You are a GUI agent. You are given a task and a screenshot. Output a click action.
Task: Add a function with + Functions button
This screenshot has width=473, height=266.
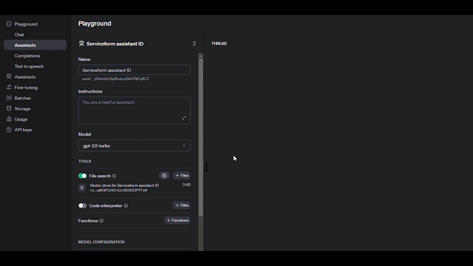pos(177,221)
